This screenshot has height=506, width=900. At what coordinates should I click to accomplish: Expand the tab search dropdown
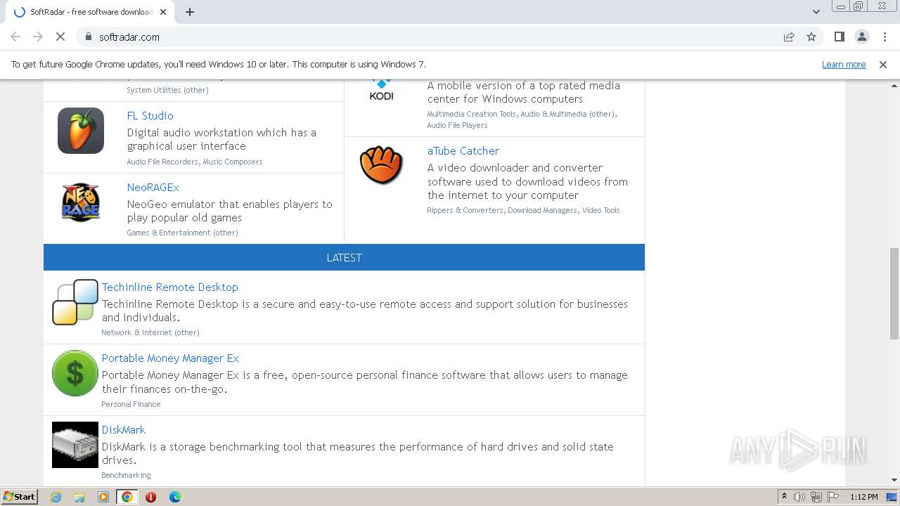[x=816, y=12]
